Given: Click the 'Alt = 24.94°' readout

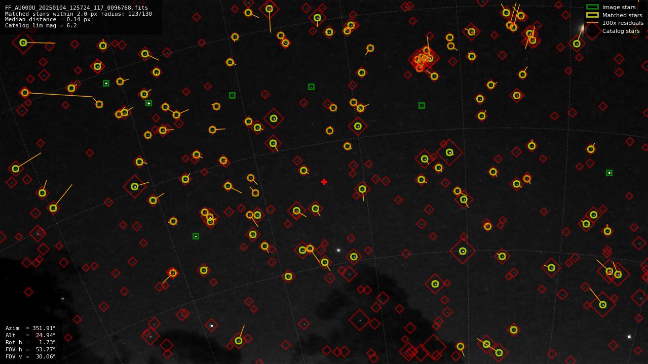Looking at the screenshot, I should [30, 335].
